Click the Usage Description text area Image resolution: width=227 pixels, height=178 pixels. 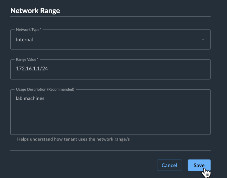tap(111, 112)
